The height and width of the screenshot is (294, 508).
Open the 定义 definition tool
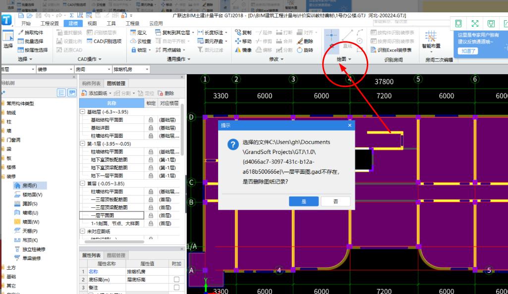coord(138,32)
